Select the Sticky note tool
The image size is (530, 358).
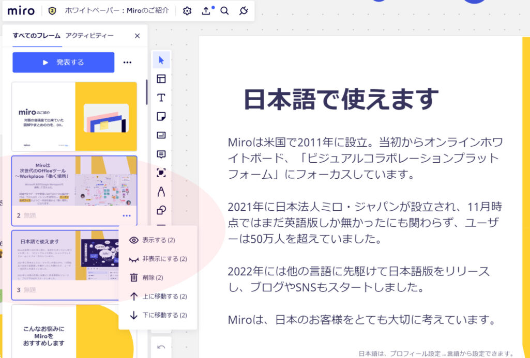coord(161,117)
